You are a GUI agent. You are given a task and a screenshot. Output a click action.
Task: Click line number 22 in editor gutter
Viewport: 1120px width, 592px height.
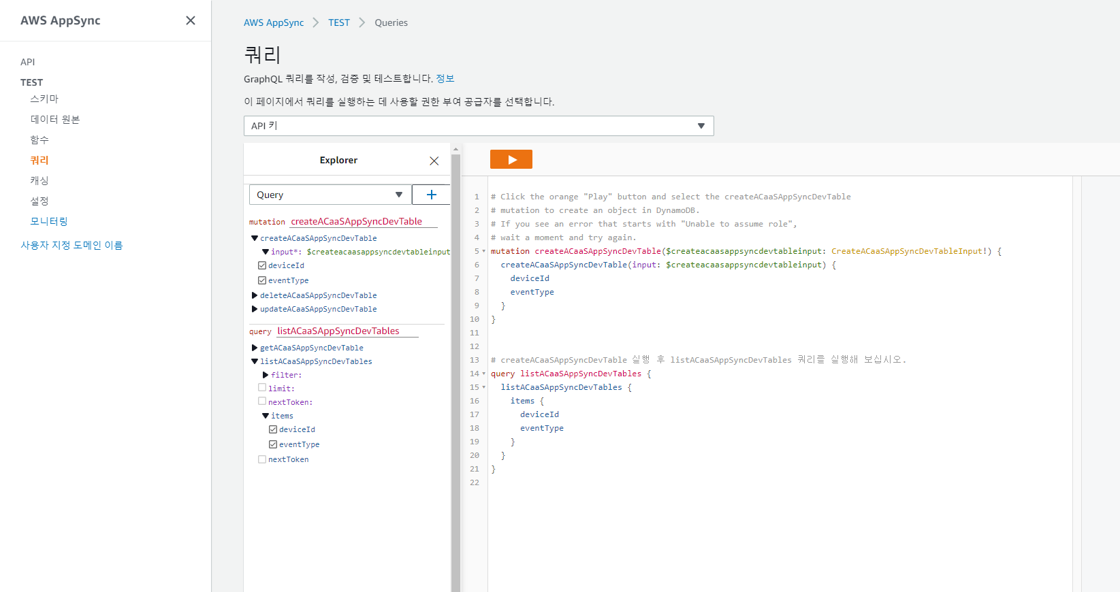click(x=475, y=482)
